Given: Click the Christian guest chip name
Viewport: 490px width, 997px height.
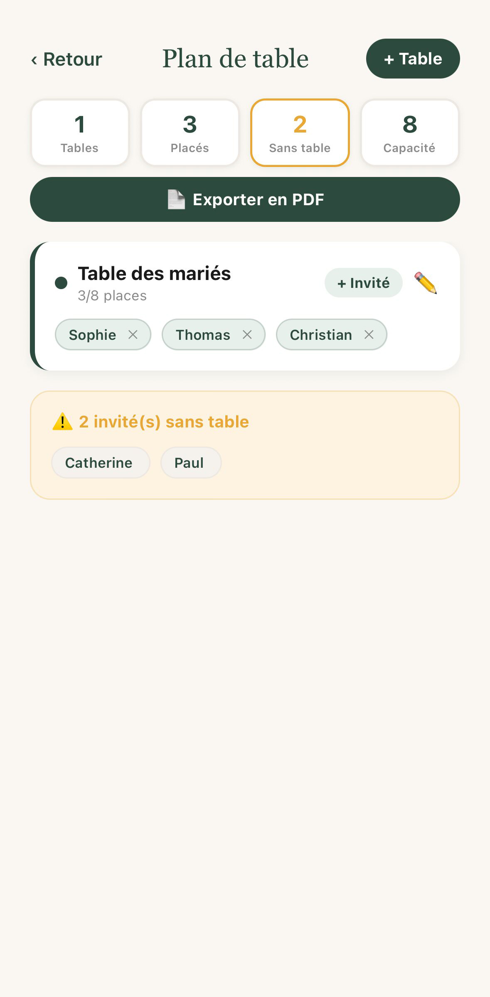Looking at the screenshot, I should [320, 335].
